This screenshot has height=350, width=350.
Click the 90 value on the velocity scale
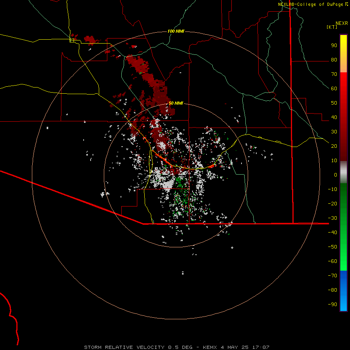334,45
